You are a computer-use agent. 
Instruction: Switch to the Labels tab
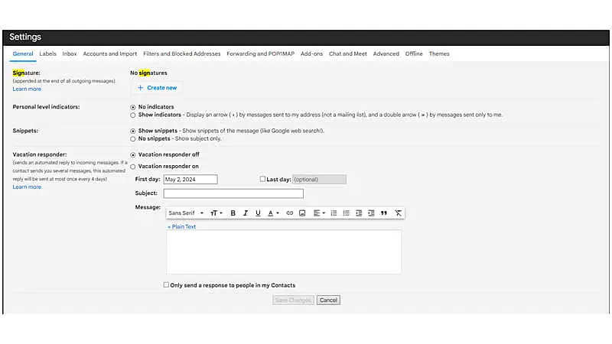coord(47,54)
